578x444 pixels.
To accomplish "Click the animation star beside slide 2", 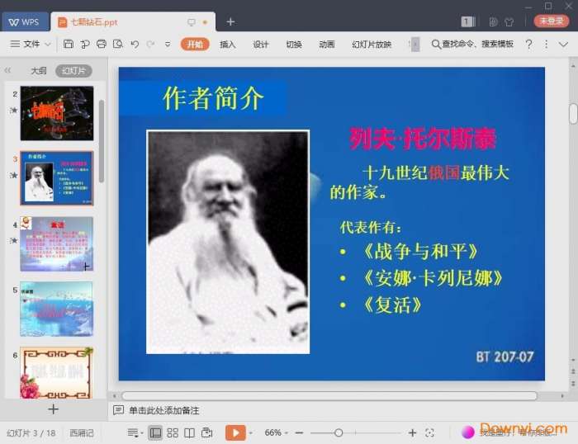I will coord(14,110).
